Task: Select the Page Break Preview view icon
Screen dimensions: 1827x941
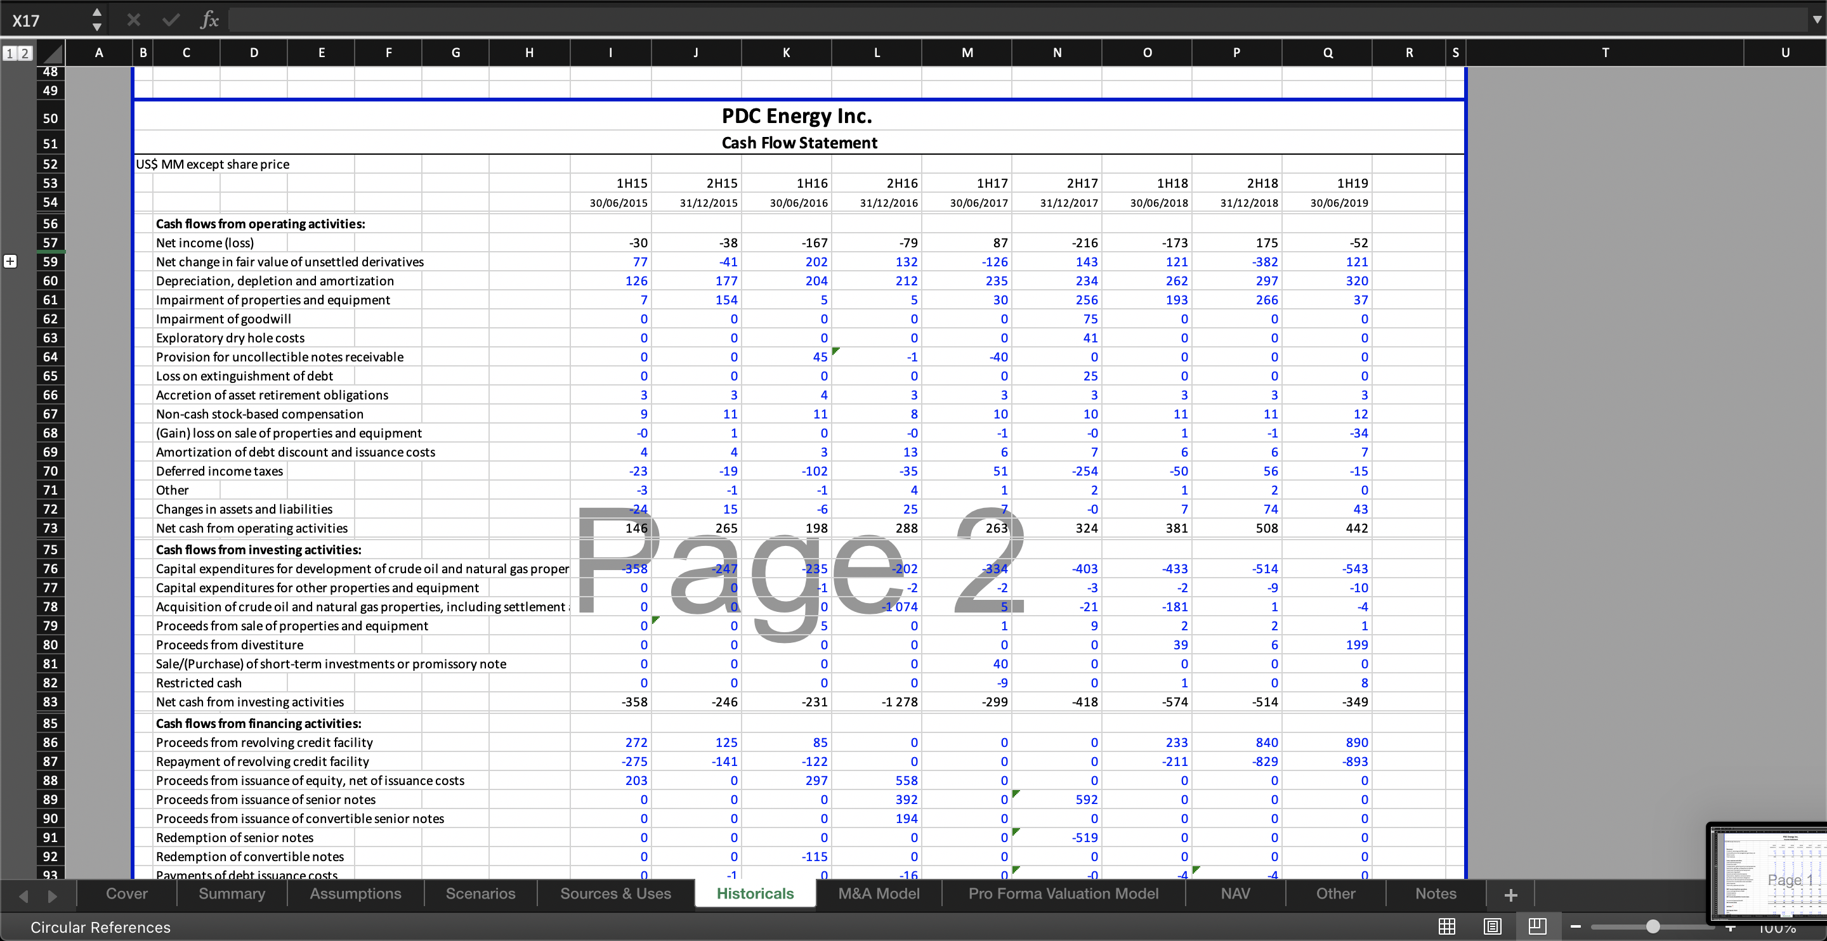Action: tap(1538, 926)
